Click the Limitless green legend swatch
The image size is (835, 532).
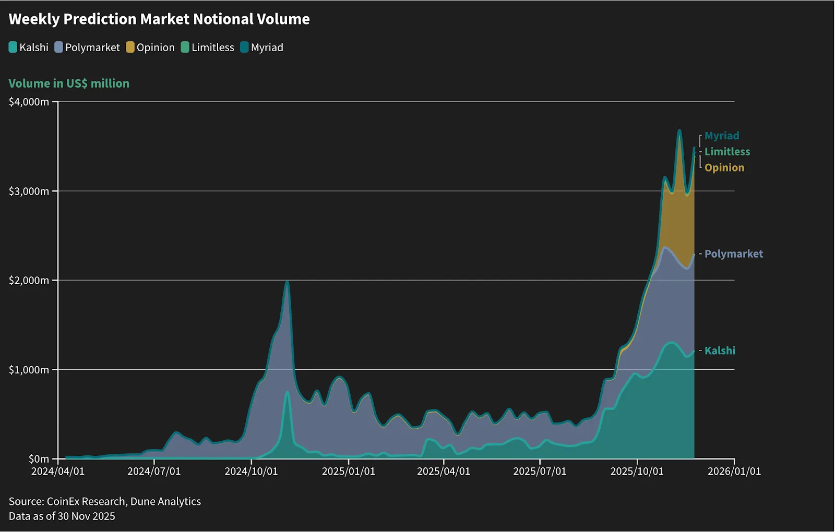[x=185, y=47]
